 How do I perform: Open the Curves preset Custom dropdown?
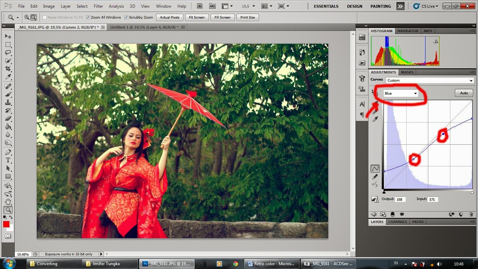[430, 80]
